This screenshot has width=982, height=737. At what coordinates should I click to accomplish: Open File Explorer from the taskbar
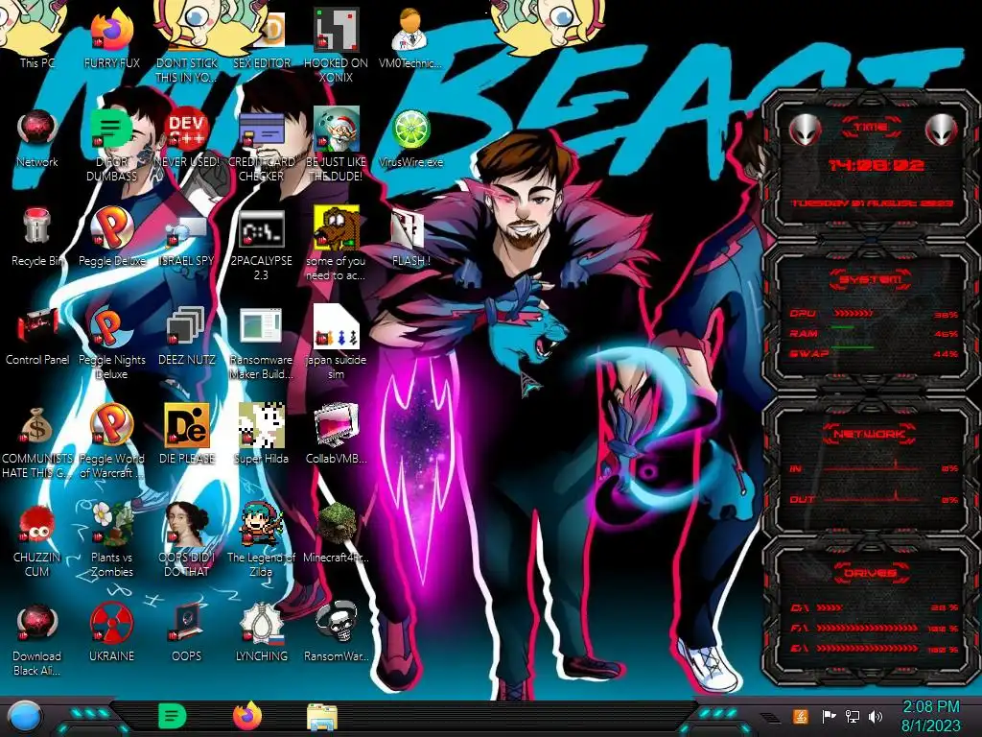coord(322,718)
